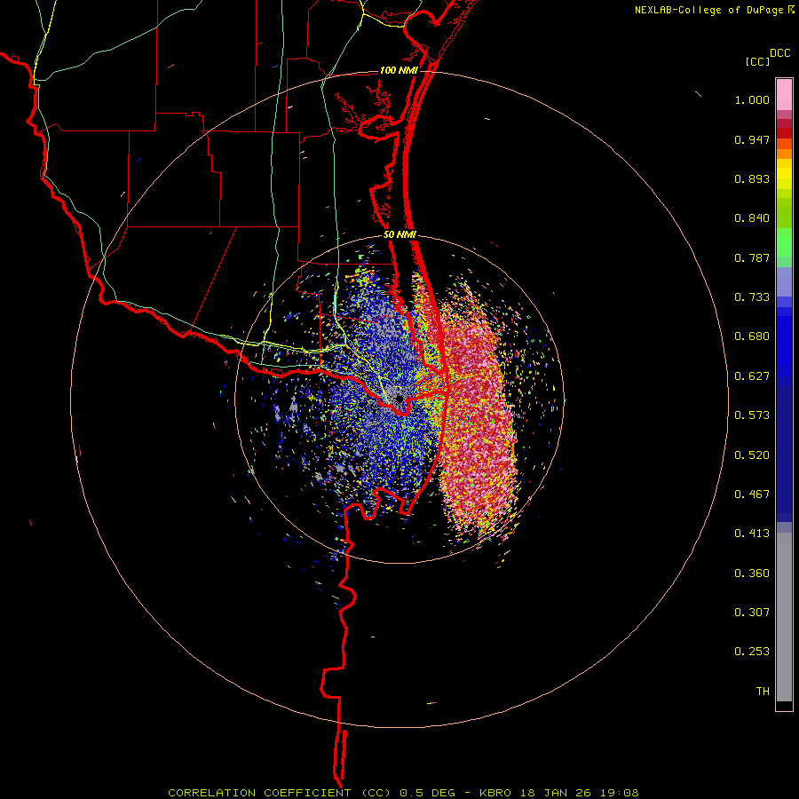Select the 1.000 scale value
The image size is (799, 799).
[x=752, y=99]
